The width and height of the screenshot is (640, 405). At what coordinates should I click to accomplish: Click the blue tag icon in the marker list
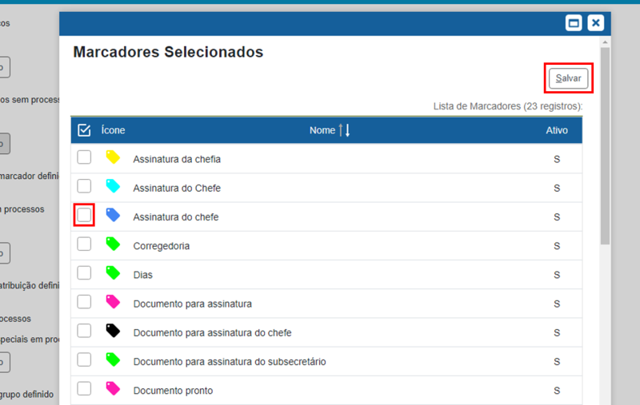[x=113, y=215]
